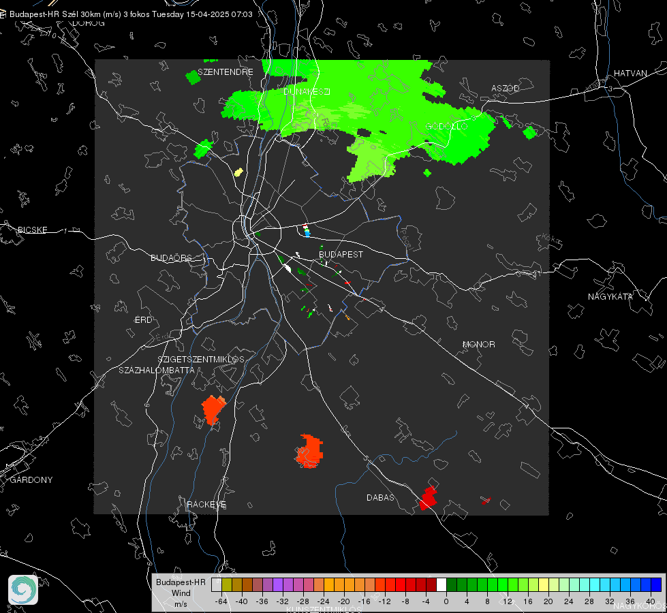Image resolution: width=667 pixels, height=613 pixels.
Task: Select the SZENTENDRE town label
Action: coord(226,72)
